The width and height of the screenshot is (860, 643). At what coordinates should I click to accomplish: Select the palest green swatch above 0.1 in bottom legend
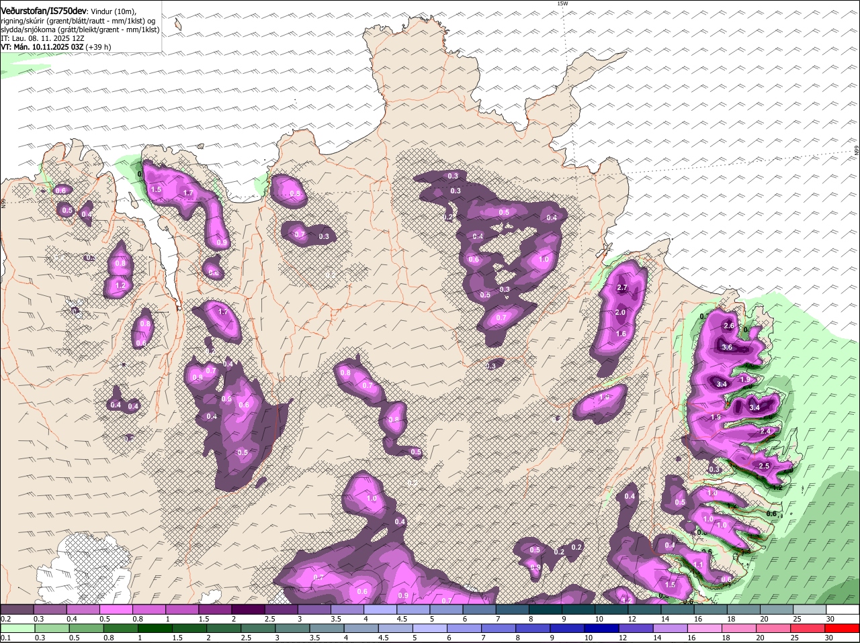coord(19,628)
